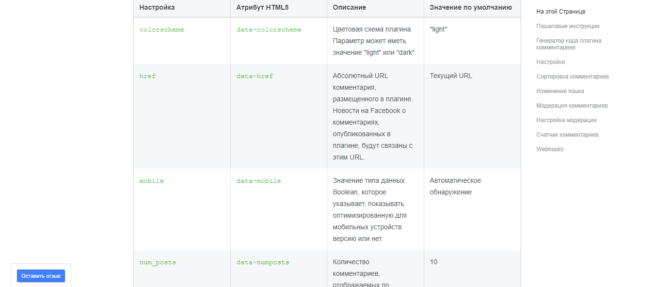Click the Оставить отзыв feedback button

pos(41,276)
